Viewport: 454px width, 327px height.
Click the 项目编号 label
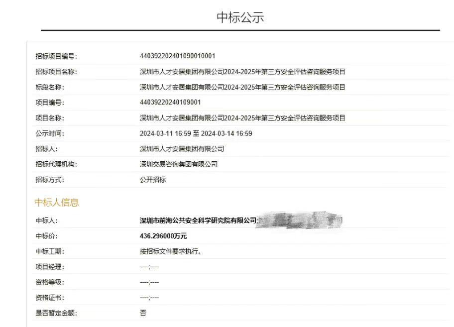click(x=50, y=103)
